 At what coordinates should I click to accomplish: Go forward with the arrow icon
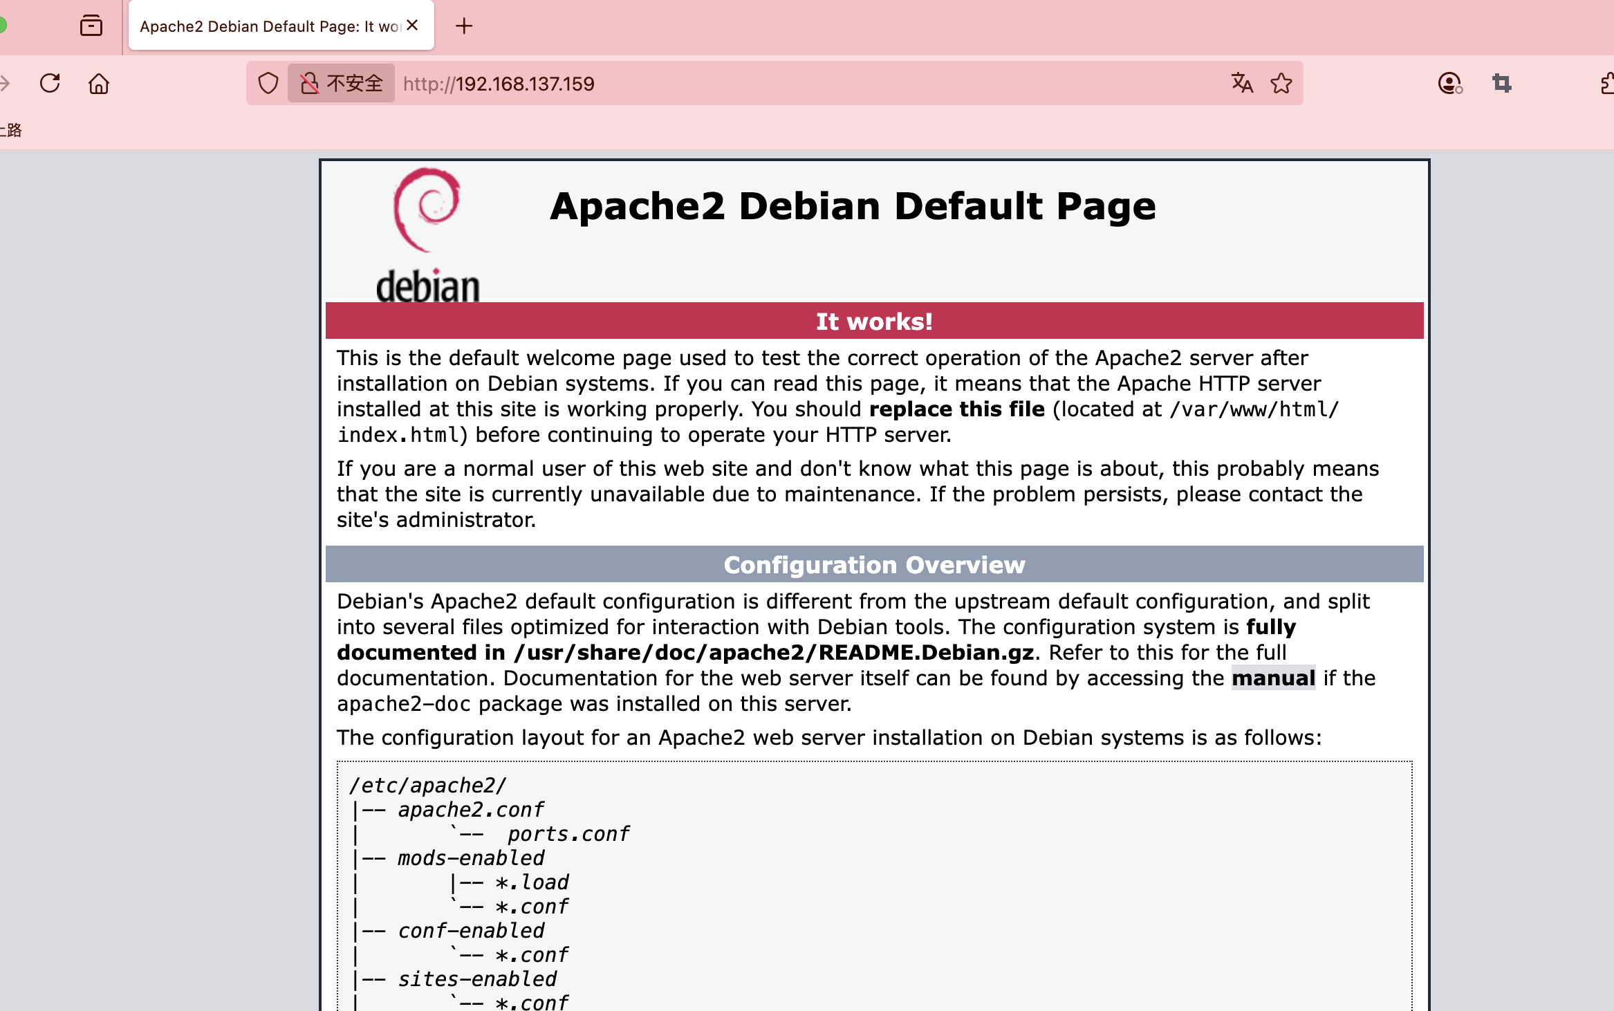(6, 84)
